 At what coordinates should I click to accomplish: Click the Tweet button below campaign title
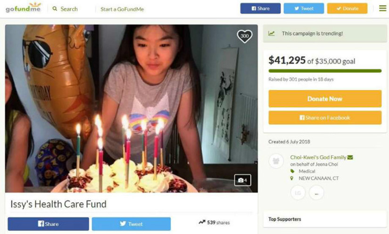pos(131,224)
